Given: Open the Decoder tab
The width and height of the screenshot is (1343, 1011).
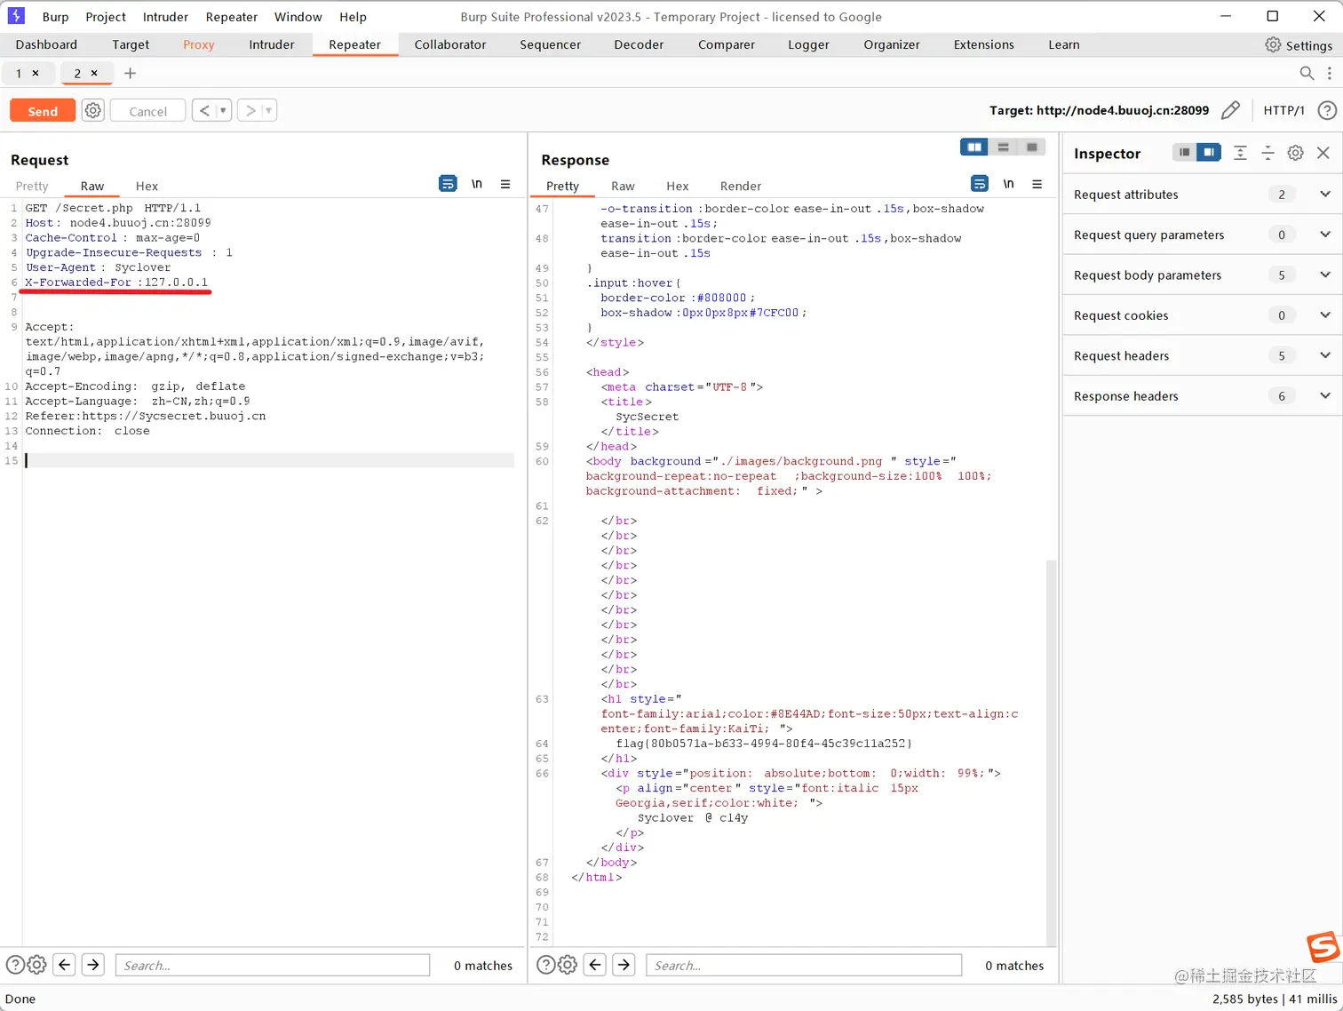Looking at the screenshot, I should pos(638,44).
